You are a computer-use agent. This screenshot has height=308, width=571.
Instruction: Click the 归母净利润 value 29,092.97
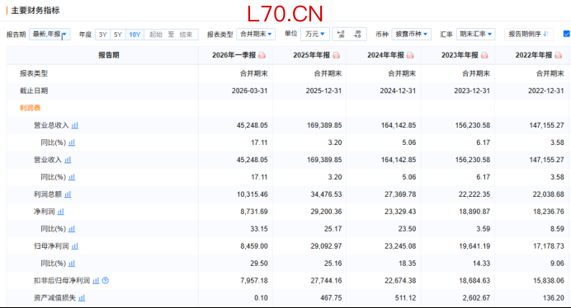326,246
